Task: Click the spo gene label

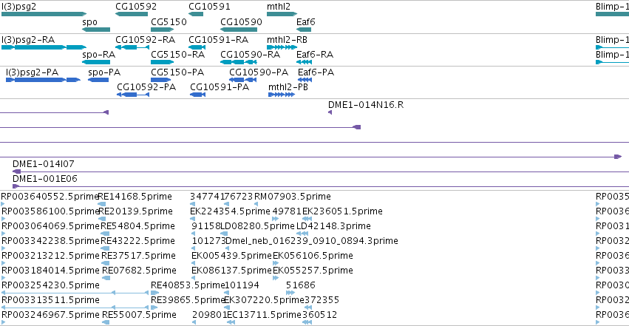Action: point(89,22)
